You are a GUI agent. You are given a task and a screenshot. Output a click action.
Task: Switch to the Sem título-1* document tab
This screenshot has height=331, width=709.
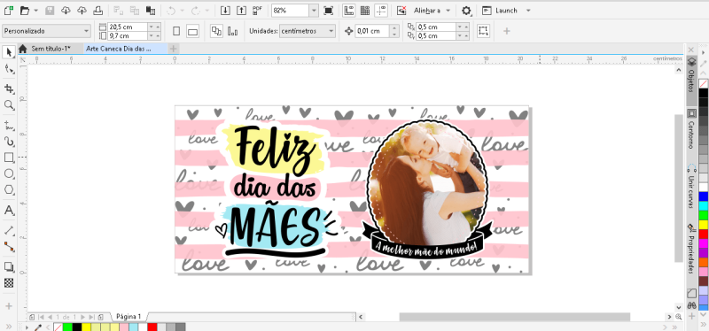tap(51, 49)
